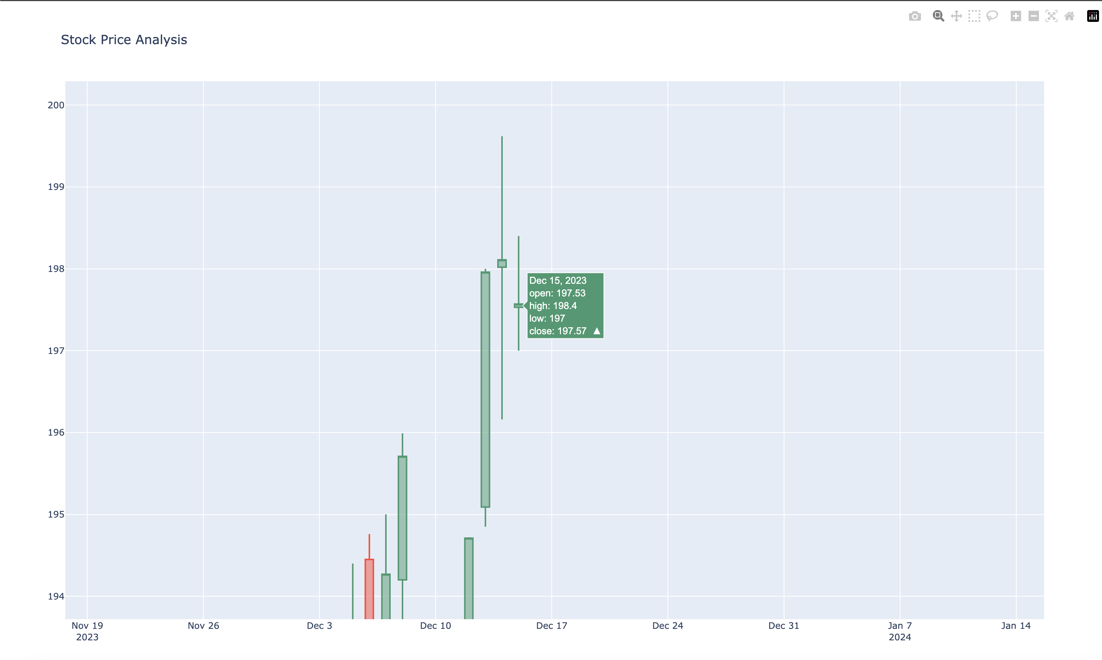Open the Plotly logo link icon

pos(1093,16)
